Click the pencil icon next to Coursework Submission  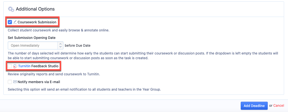(x=15, y=22)
